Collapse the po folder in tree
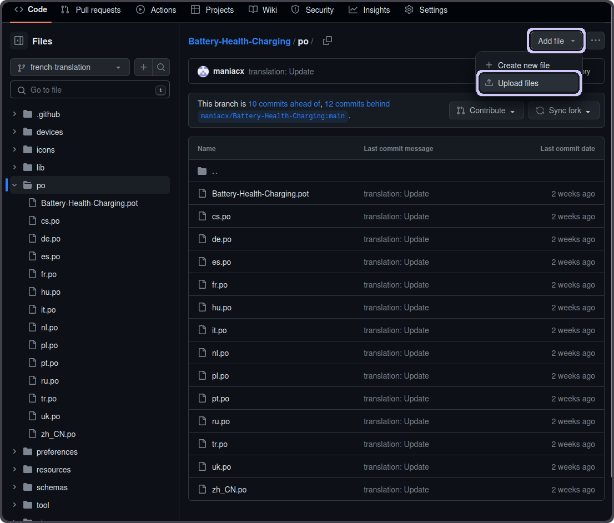The height and width of the screenshot is (523, 614). (x=14, y=185)
